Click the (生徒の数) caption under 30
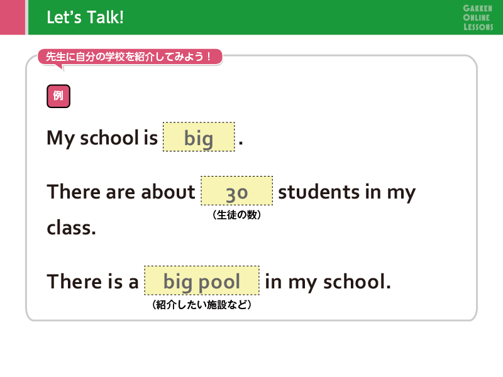 (236, 215)
